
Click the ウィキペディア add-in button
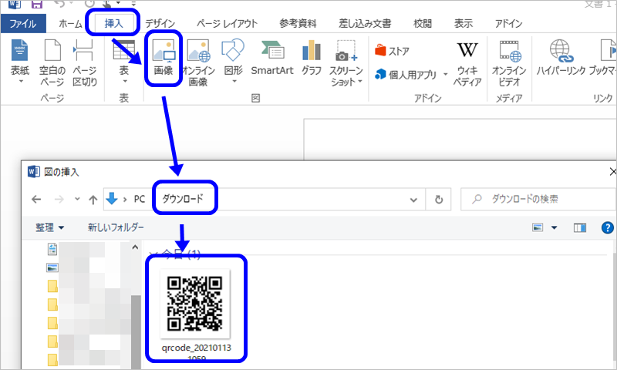point(467,63)
